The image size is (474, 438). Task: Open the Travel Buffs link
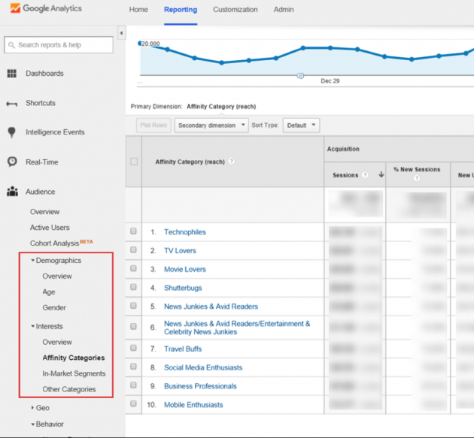pyautogui.click(x=183, y=349)
